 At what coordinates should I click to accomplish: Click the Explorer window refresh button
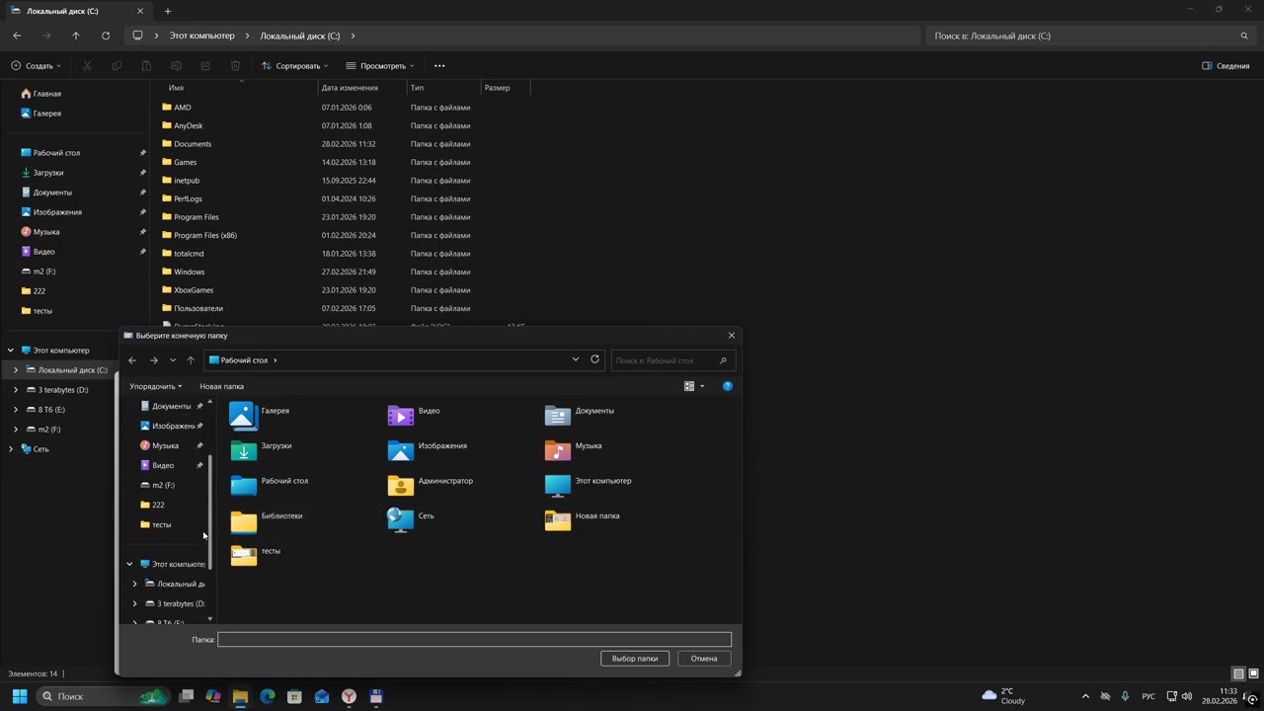click(106, 36)
